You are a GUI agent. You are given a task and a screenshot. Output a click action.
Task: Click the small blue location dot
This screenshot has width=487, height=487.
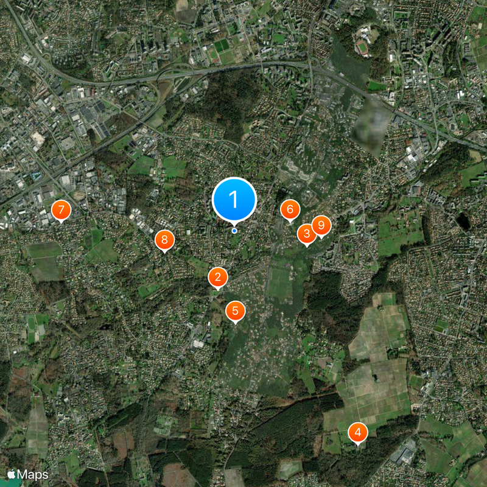pos(234,231)
